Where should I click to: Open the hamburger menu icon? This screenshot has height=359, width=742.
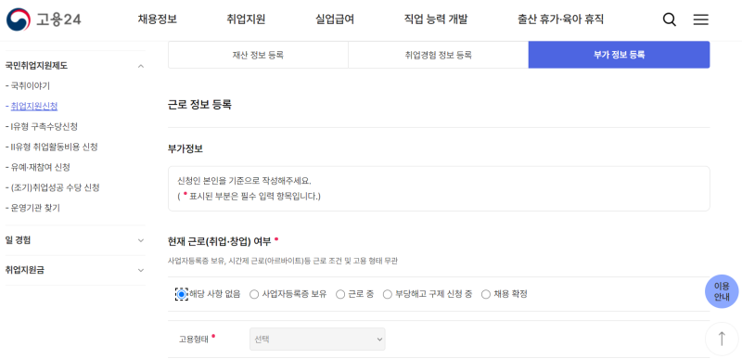click(701, 19)
